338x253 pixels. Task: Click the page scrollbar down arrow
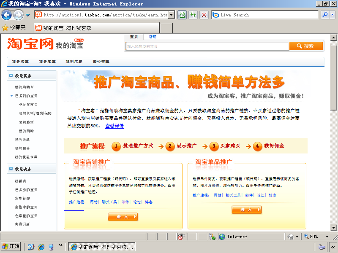pyautogui.click(x=334, y=227)
